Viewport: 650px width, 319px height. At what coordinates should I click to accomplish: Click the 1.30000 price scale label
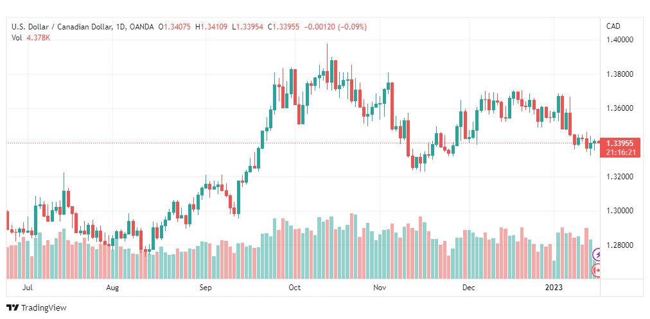click(619, 211)
